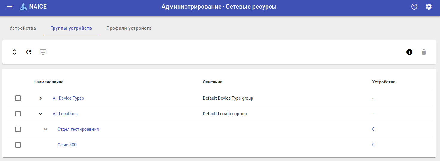Select the All Device Types checkbox
The width and height of the screenshot is (440, 161).
(18, 98)
